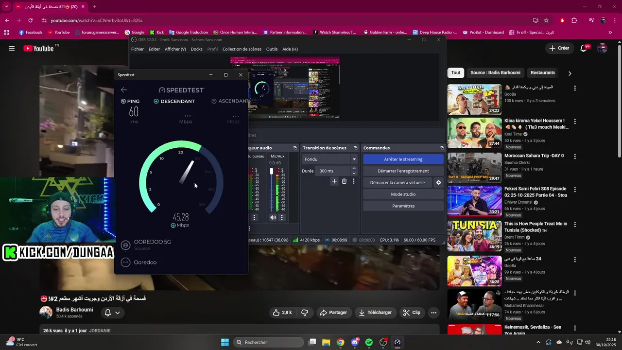
Task: Select 'Source : Badis Barhoumi' chip
Action: tap(495, 73)
